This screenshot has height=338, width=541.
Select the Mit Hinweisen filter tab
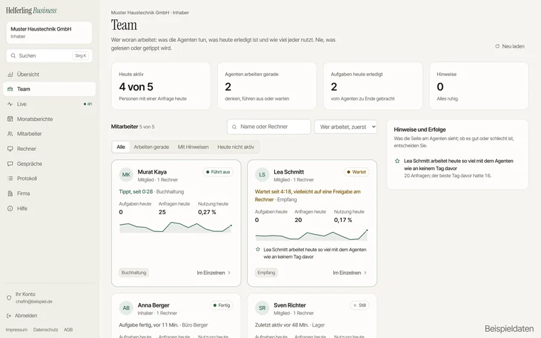(193, 147)
